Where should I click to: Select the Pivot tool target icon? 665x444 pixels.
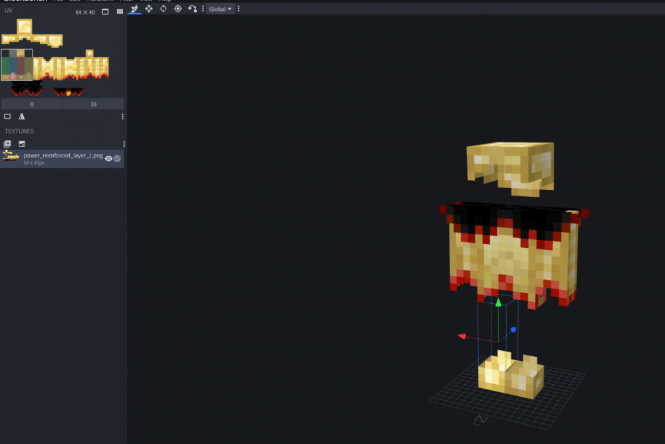178,9
